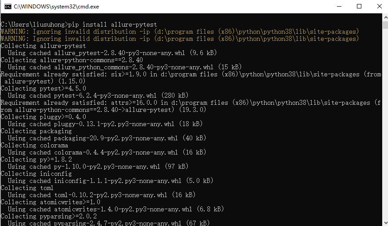The width and height of the screenshot is (388, 226).
Task: Click the vertical scrollbar thumb
Action: pos(385,25)
